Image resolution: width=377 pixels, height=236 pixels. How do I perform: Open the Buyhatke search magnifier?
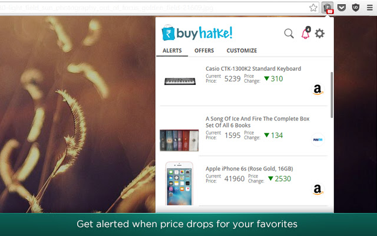tap(289, 34)
